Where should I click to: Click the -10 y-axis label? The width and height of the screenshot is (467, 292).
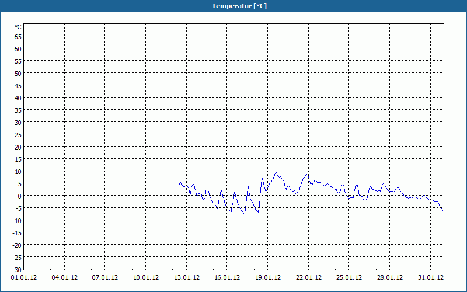[17, 221]
